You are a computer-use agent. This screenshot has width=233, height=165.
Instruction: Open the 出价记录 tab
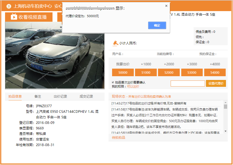[60, 96]
